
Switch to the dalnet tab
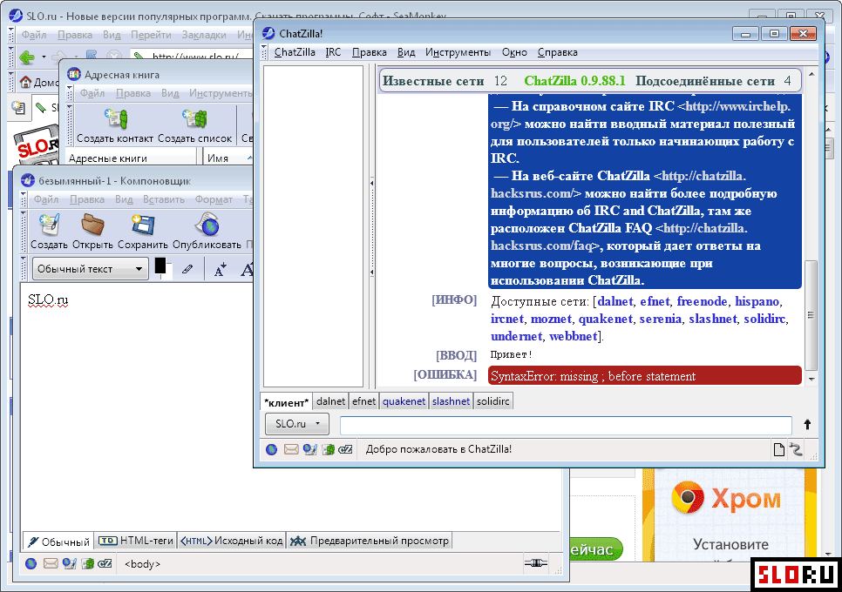[330, 401]
